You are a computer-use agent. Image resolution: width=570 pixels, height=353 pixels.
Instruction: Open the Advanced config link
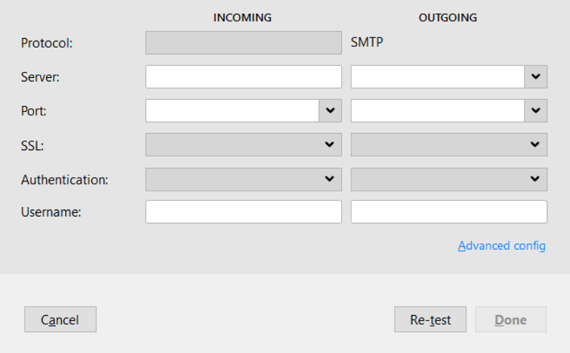(x=501, y=246)
